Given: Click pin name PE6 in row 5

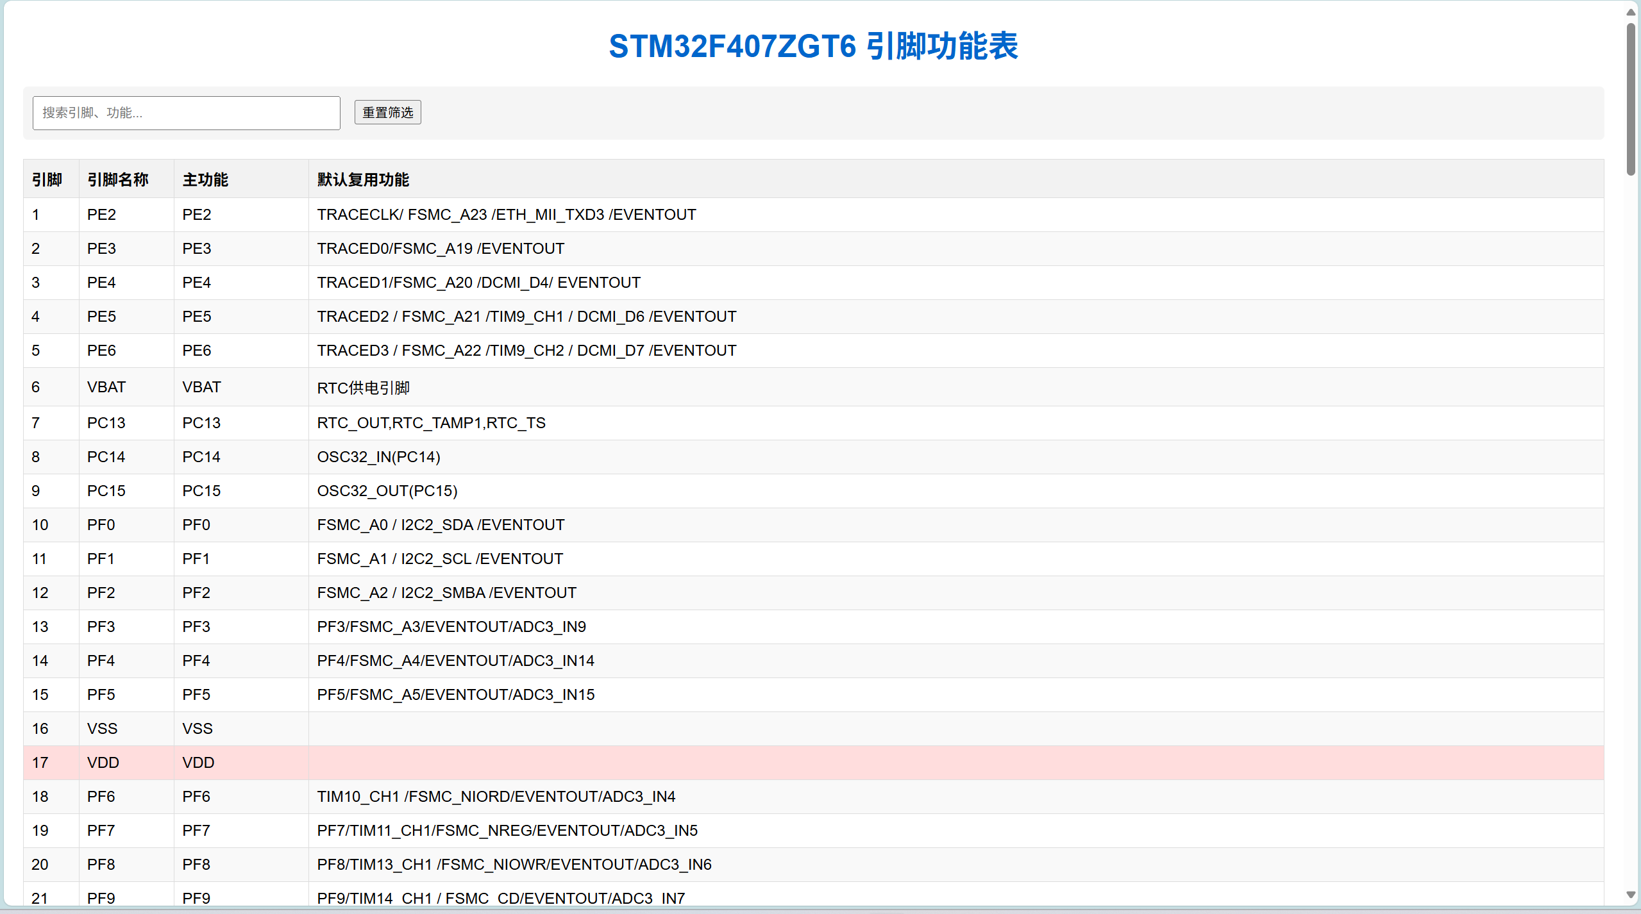Looking at the screenshot, I should (126, 351).
